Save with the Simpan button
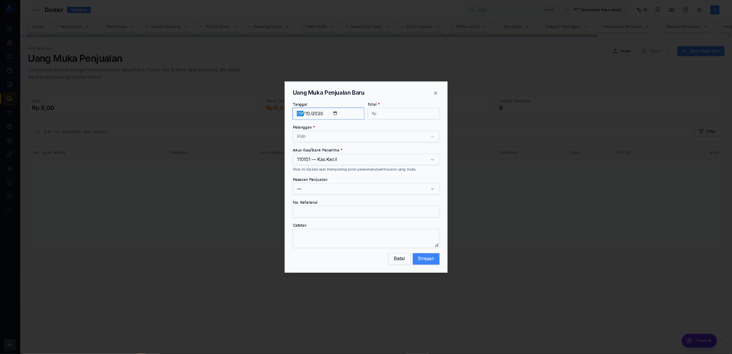This screenshot has width=732, height=354. [x=426, y=259]
